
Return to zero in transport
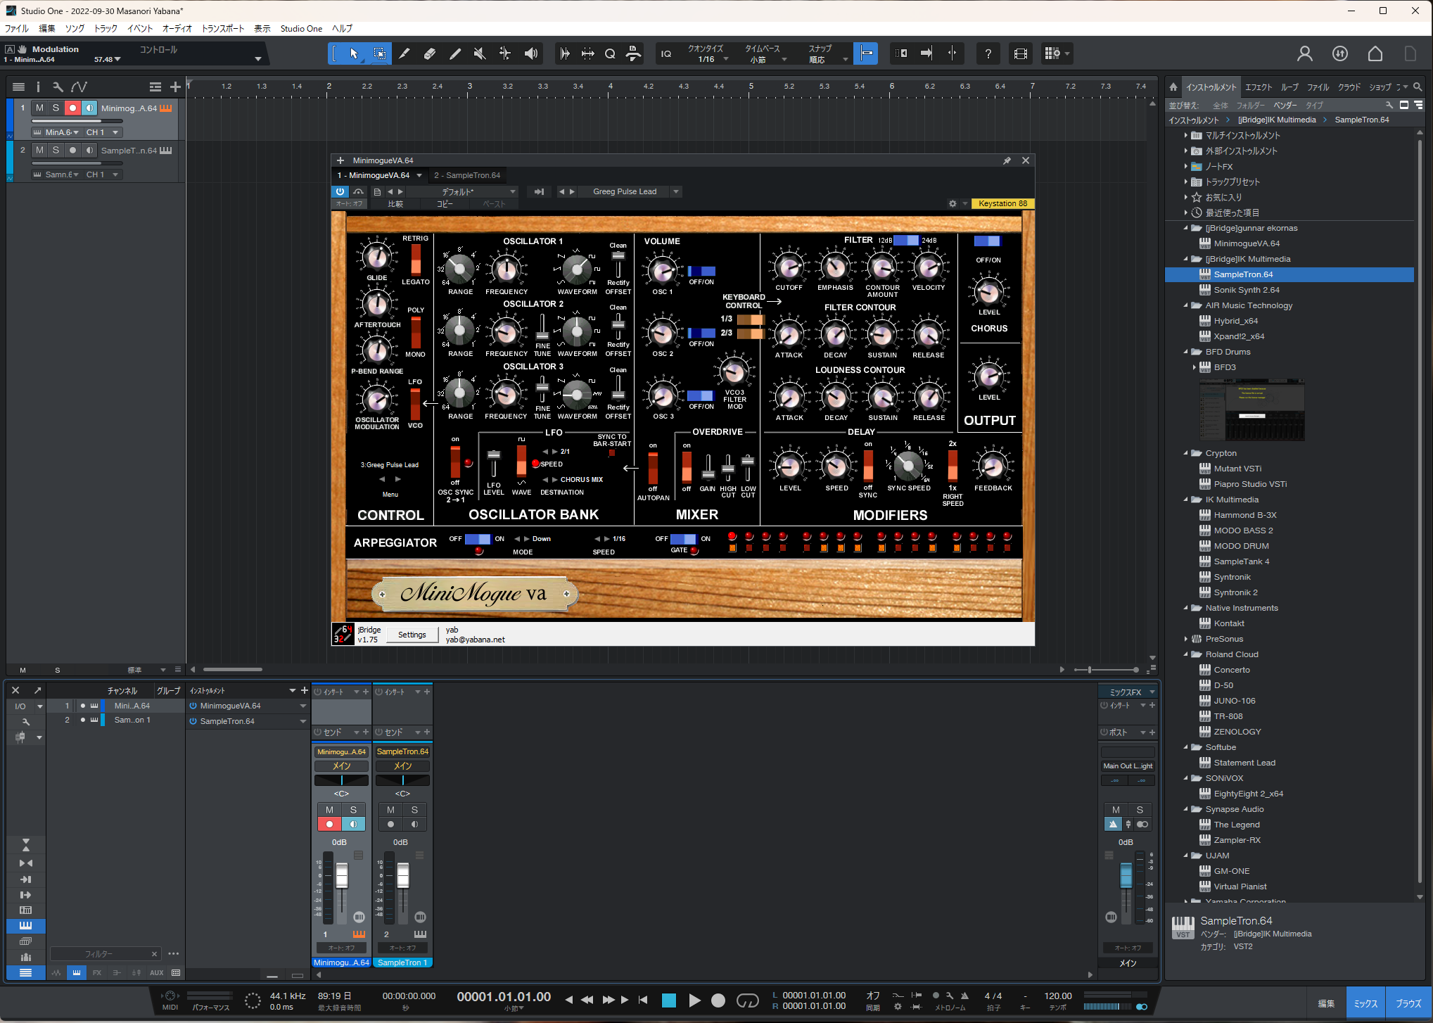pyautogui.click(x=643, y=1000)
